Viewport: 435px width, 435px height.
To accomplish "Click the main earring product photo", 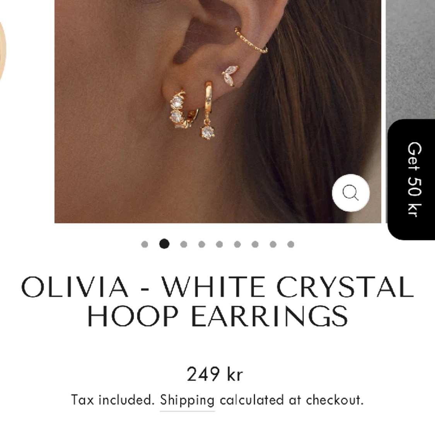I will coord(218,111).
